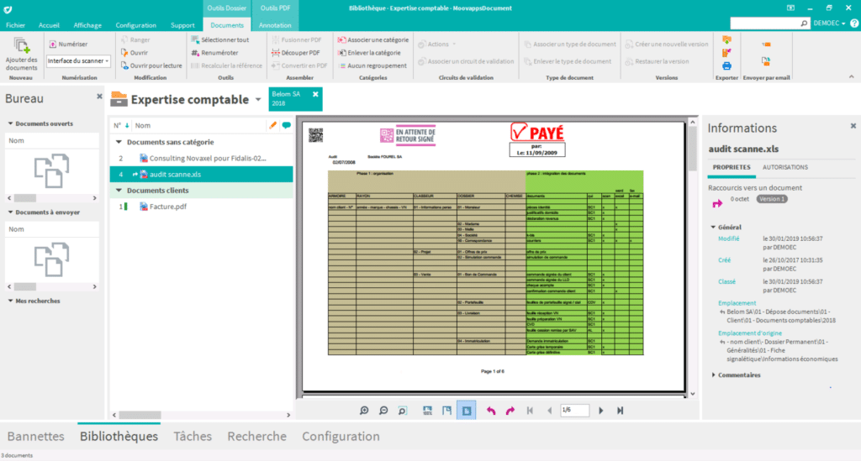Click the zoom out viewer icon
This screenshot has width=861, height=461.
click(383, 411)
